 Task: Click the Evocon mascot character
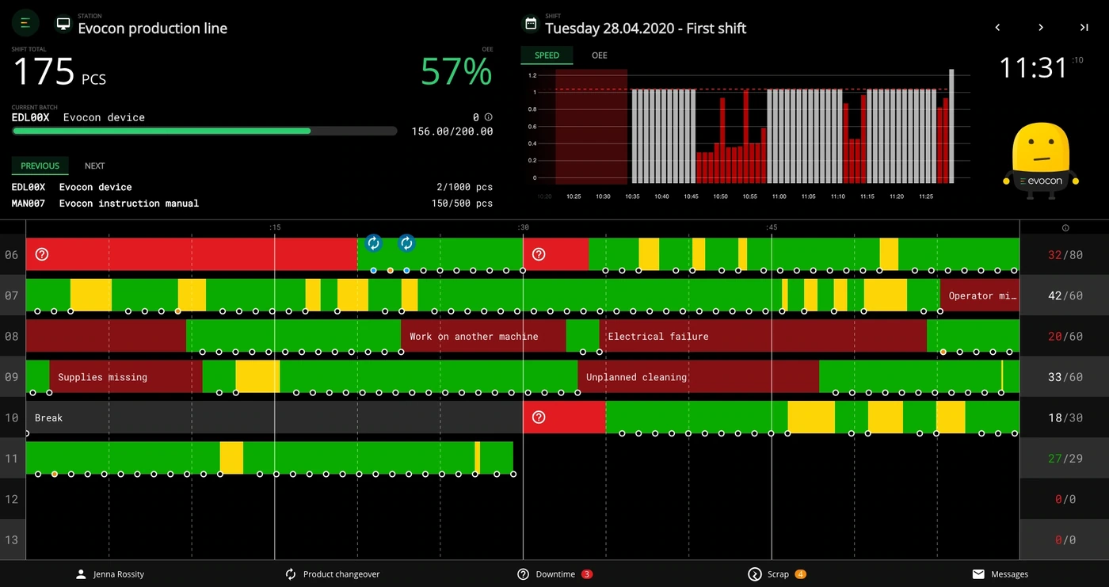(x=1041, y=162)
